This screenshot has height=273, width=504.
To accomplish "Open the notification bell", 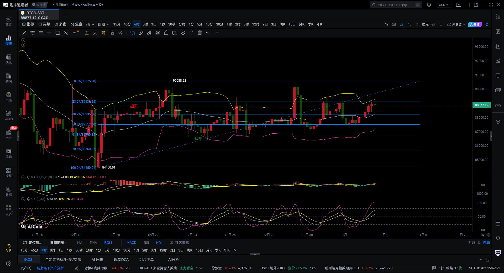I will click(x=429, y=5).
